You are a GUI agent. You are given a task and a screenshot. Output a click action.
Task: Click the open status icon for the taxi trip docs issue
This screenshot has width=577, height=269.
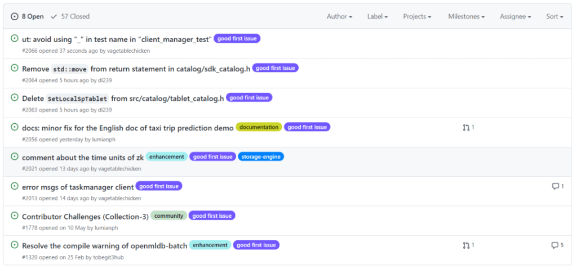15,127
